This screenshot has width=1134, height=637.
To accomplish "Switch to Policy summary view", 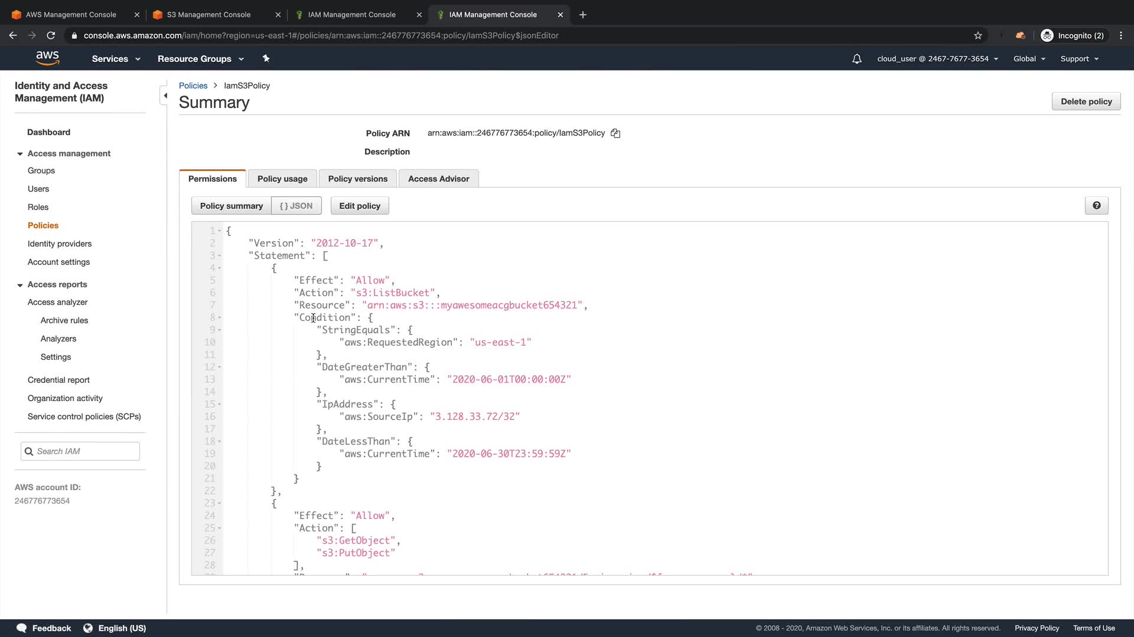I will pos(231,206).
